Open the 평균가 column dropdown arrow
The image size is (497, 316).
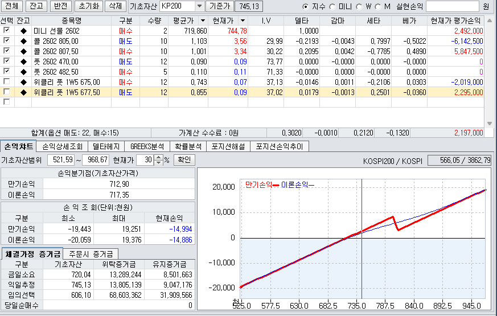[203, 20]
